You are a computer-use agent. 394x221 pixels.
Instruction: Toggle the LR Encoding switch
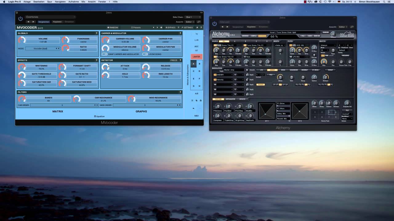coord(145,54)
